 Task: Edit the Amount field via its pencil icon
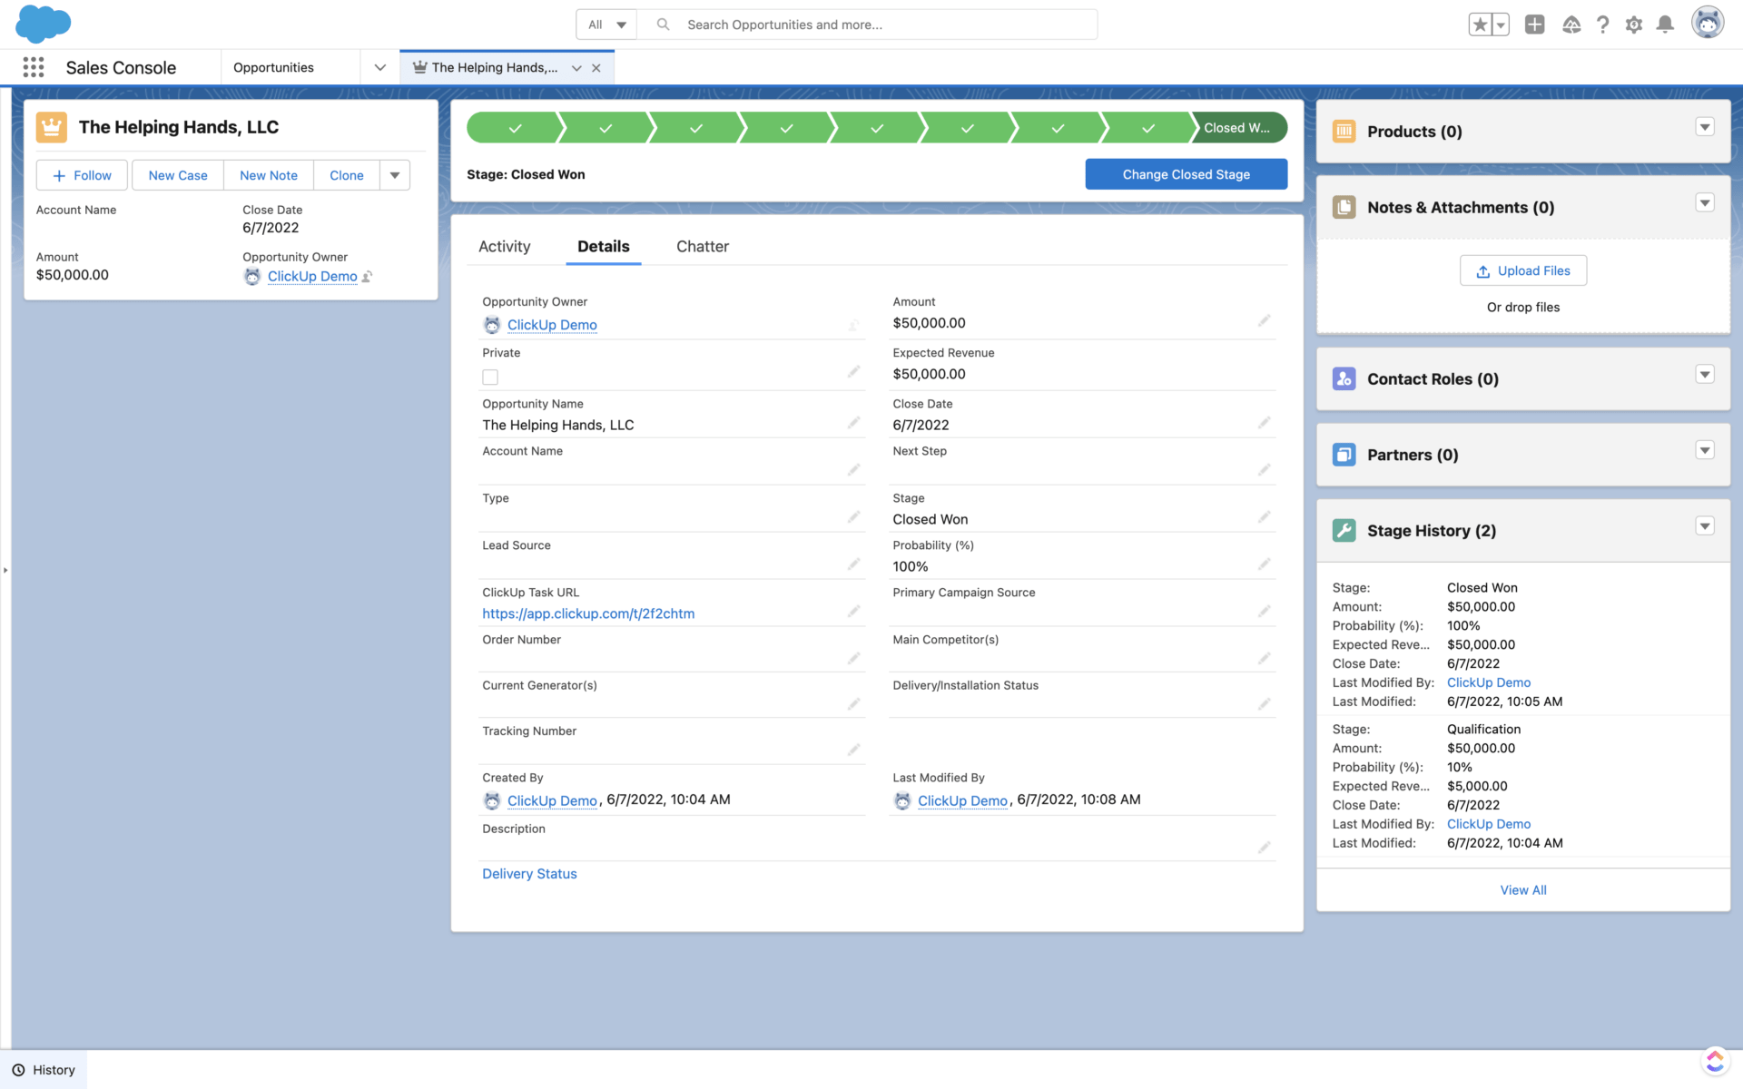(1264, 321)
